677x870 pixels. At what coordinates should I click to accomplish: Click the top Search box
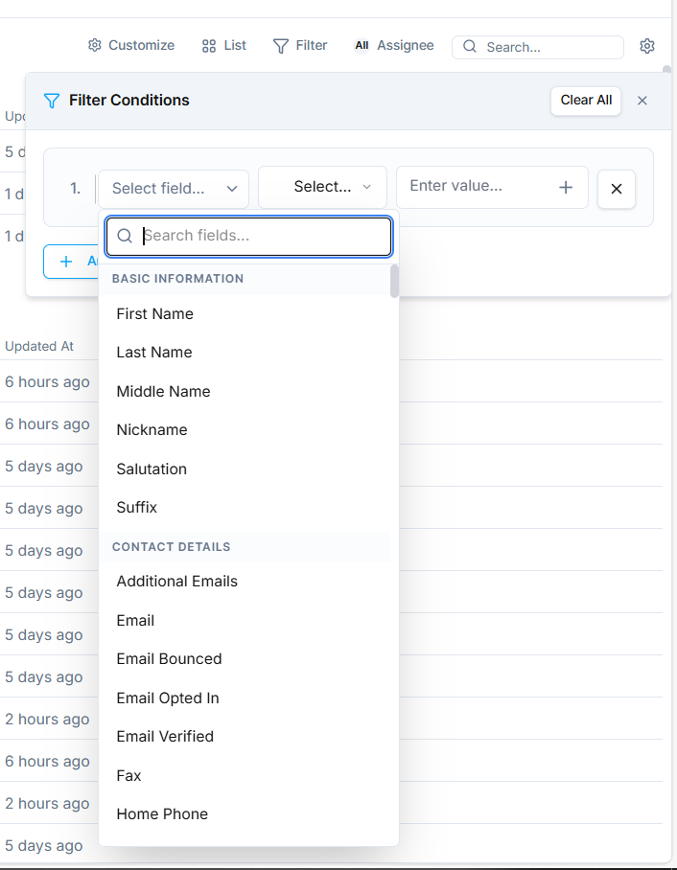tap(547, 47)
